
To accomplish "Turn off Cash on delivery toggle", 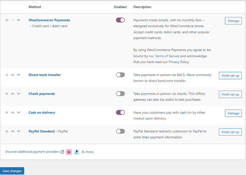I will pyautogui.click(x=120, y=113).
